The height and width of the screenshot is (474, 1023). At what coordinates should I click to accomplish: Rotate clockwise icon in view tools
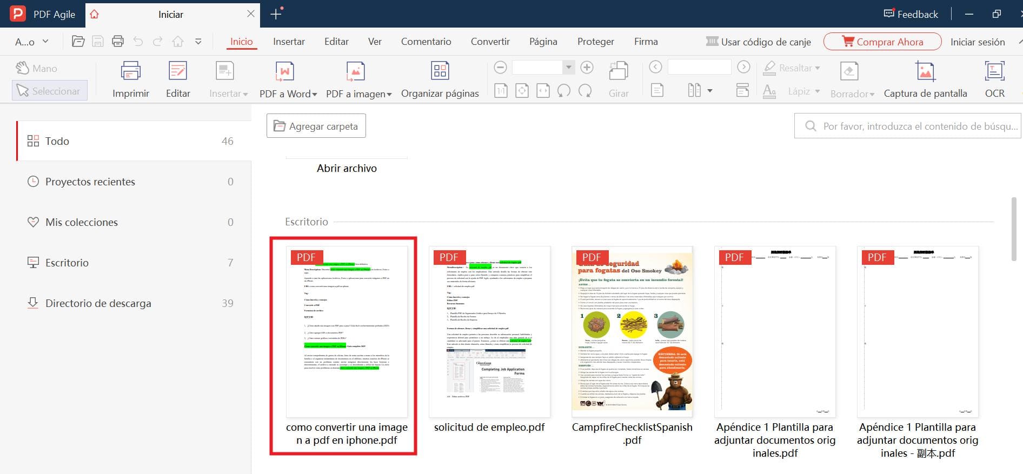(x=585, y=90)
